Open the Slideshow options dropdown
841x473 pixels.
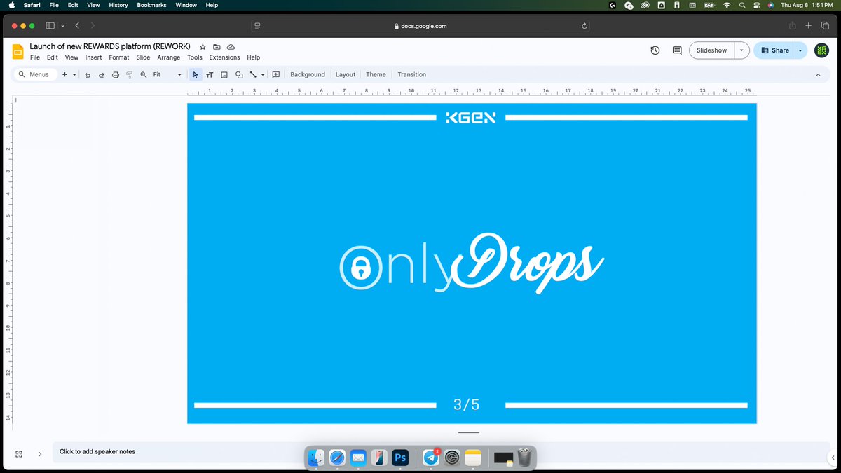point(740,50)
